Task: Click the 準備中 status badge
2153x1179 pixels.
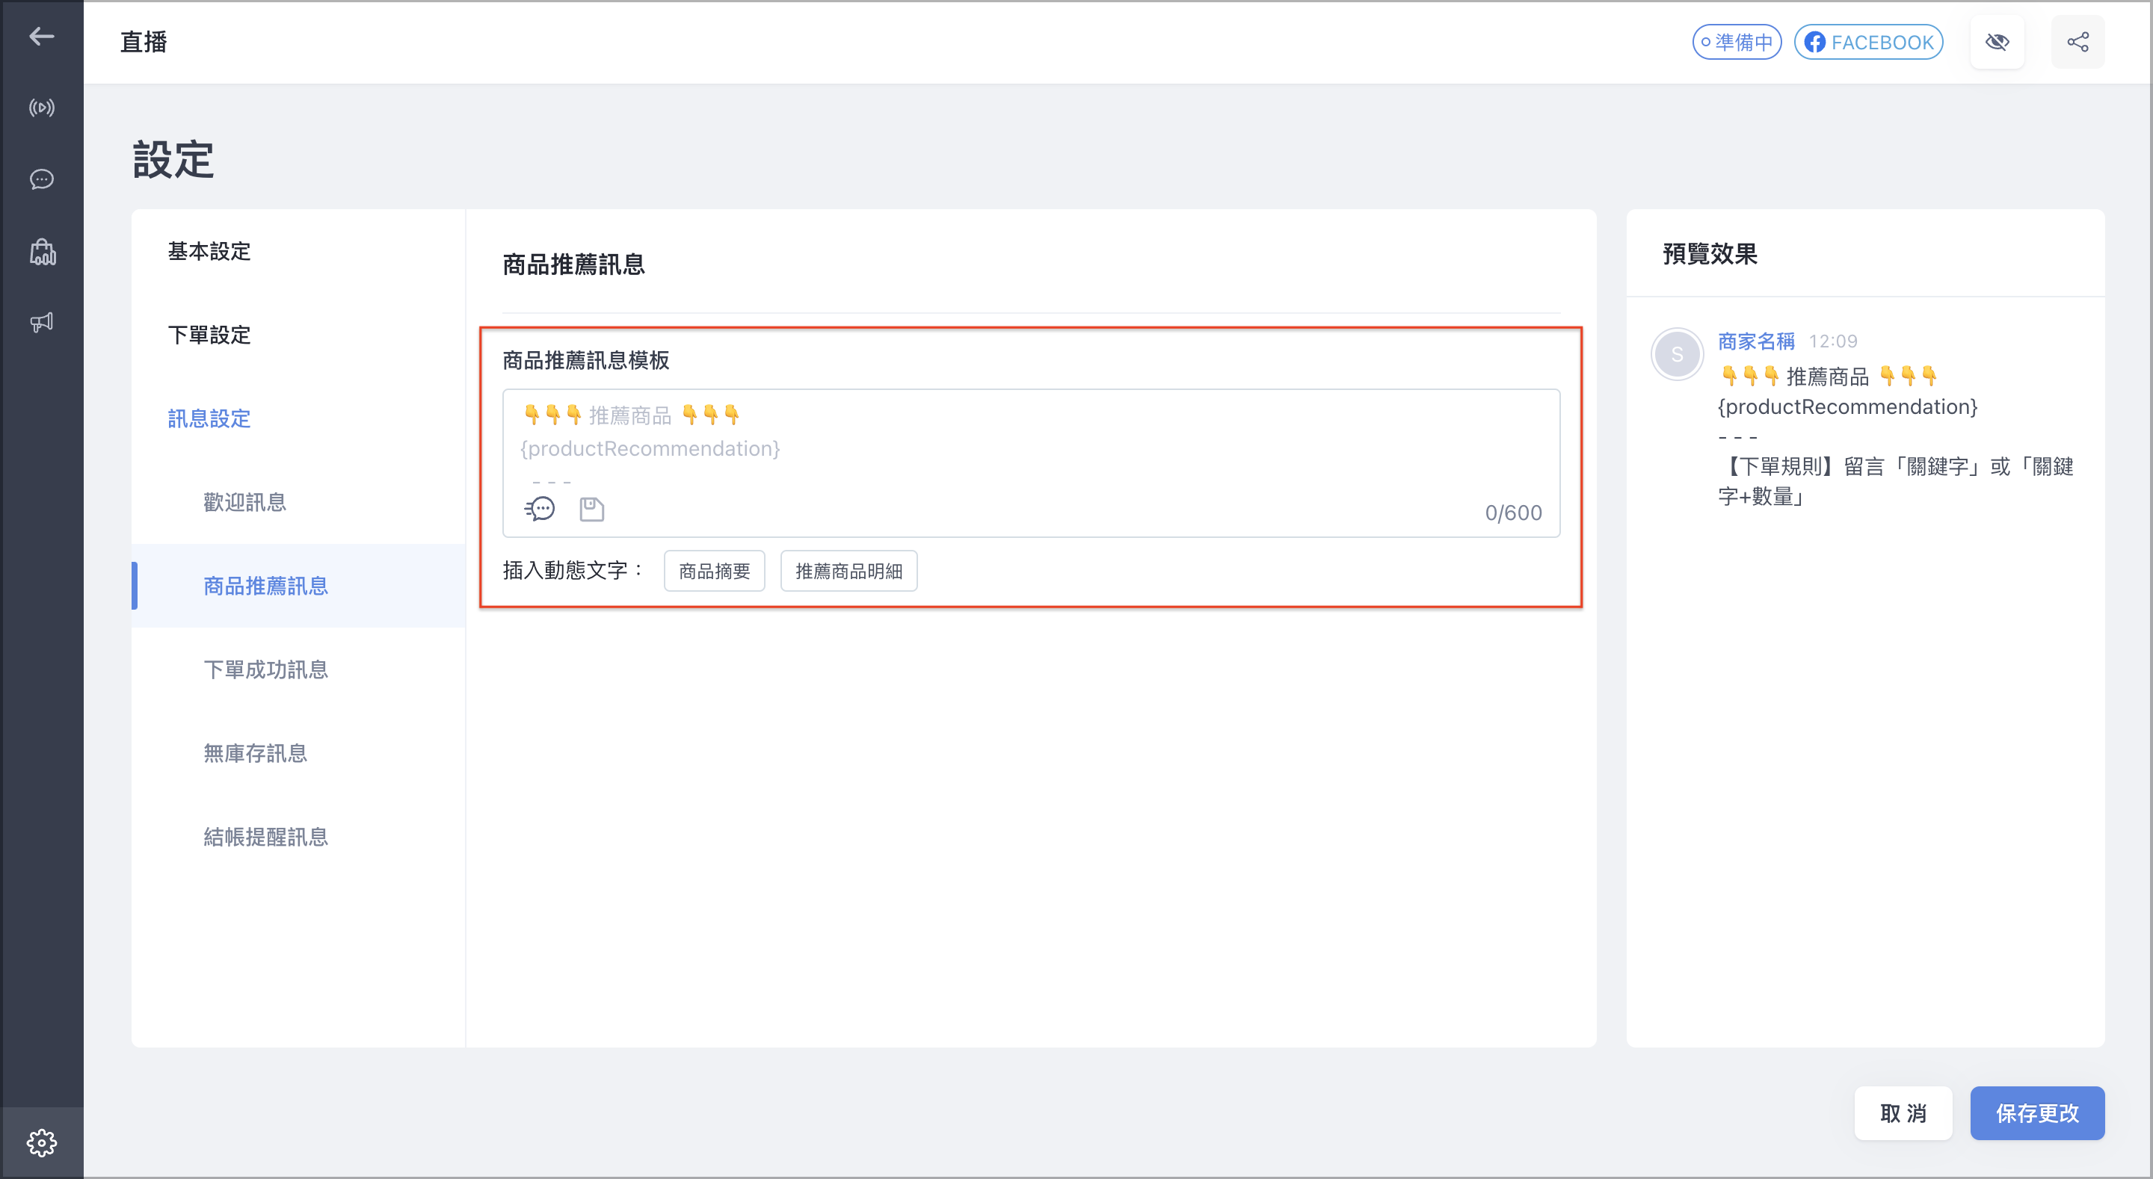Action: 1737,42
